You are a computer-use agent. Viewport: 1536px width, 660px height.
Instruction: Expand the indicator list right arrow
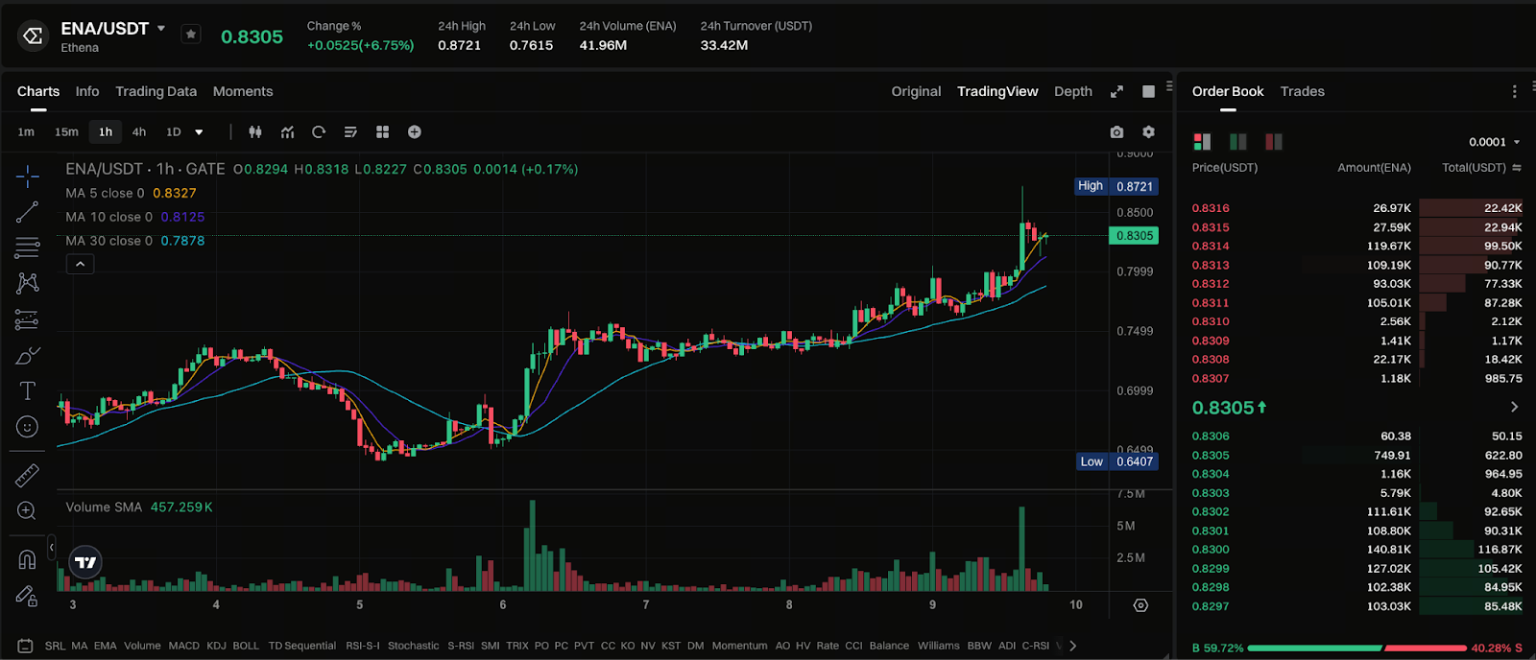pos(1072,646)
